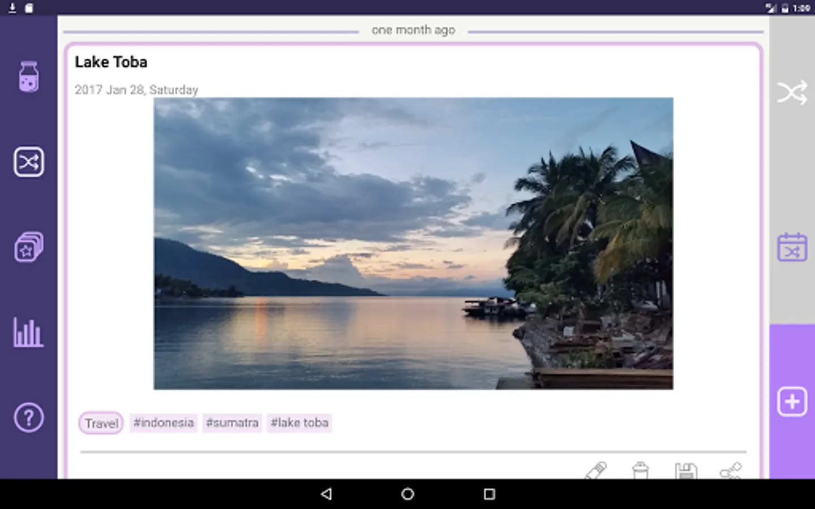Delete the entry with trash icon
815x509 pixels.
(x=640, y=471)
